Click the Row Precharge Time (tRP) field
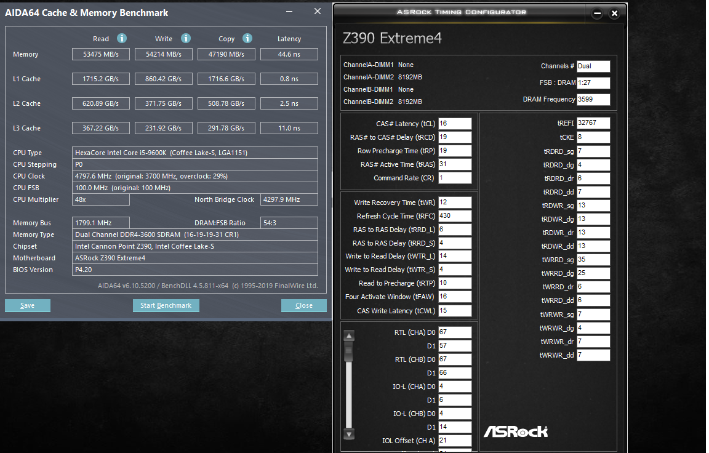This screenshot has height=453, width=709. coord(455,151)
